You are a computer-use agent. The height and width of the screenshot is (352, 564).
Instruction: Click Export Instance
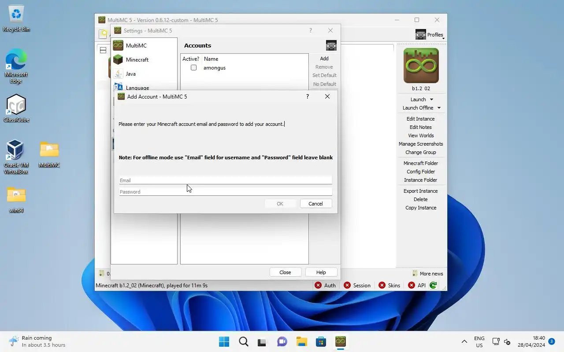(420, 191)
